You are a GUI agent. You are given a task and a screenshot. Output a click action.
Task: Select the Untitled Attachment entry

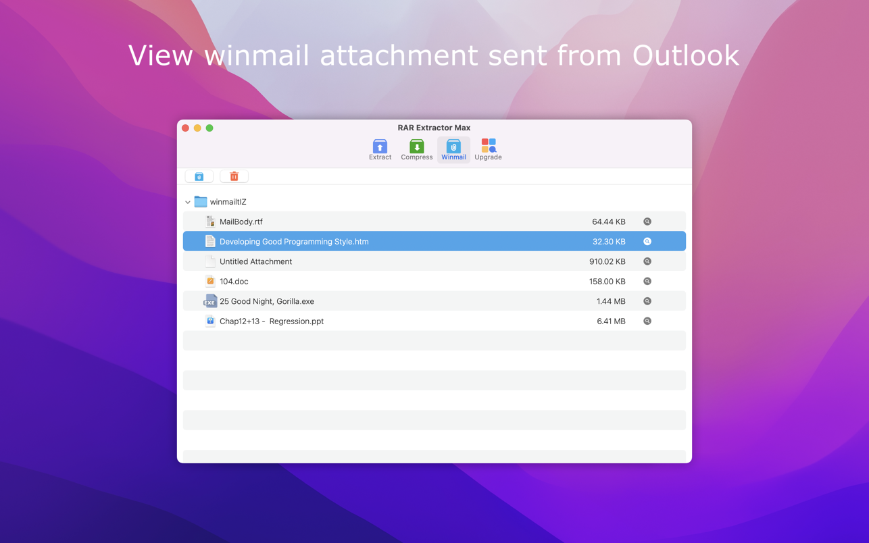pos(255,261)
